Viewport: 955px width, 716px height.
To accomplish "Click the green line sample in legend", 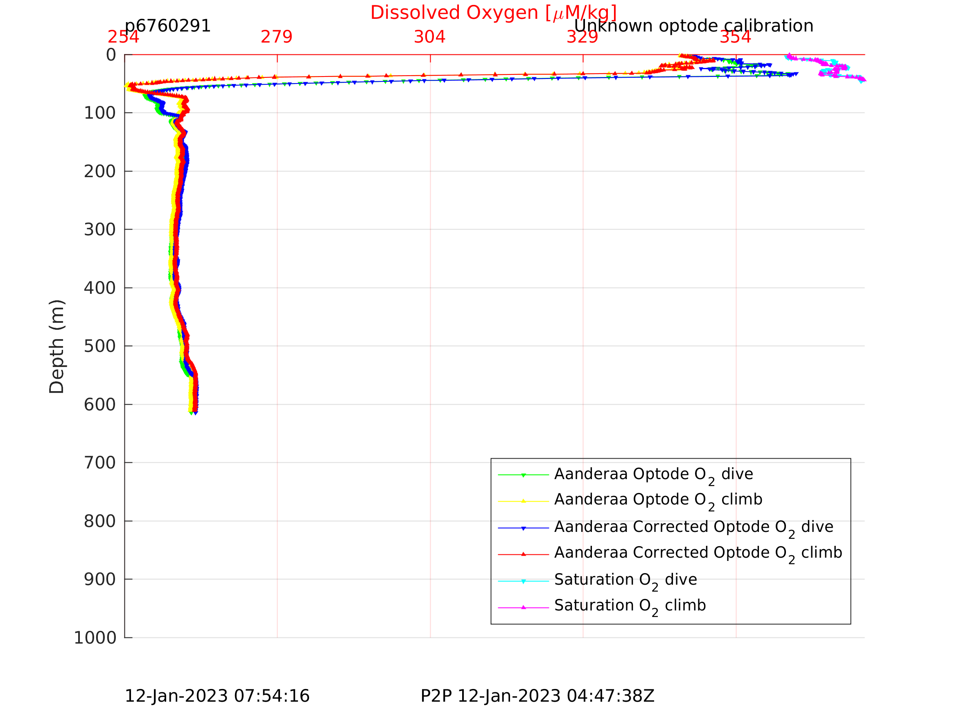I will [x=523, y=475].
